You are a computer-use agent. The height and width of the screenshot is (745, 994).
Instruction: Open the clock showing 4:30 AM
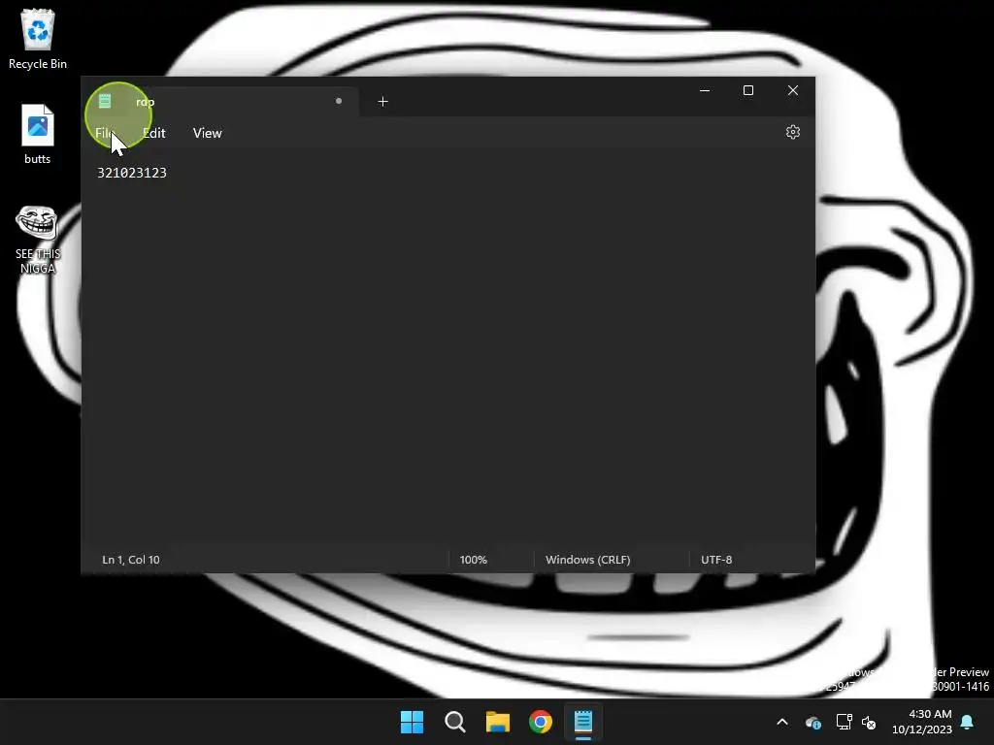[x=922, y=722]
